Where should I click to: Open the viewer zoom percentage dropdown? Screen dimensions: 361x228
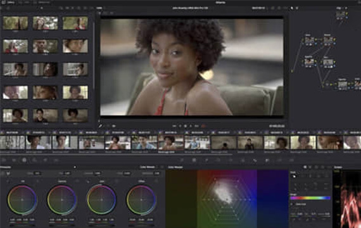[100, 8]
